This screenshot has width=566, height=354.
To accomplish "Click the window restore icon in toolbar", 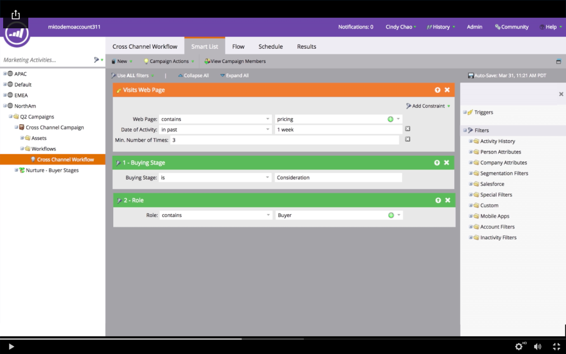I will (559, 61).
